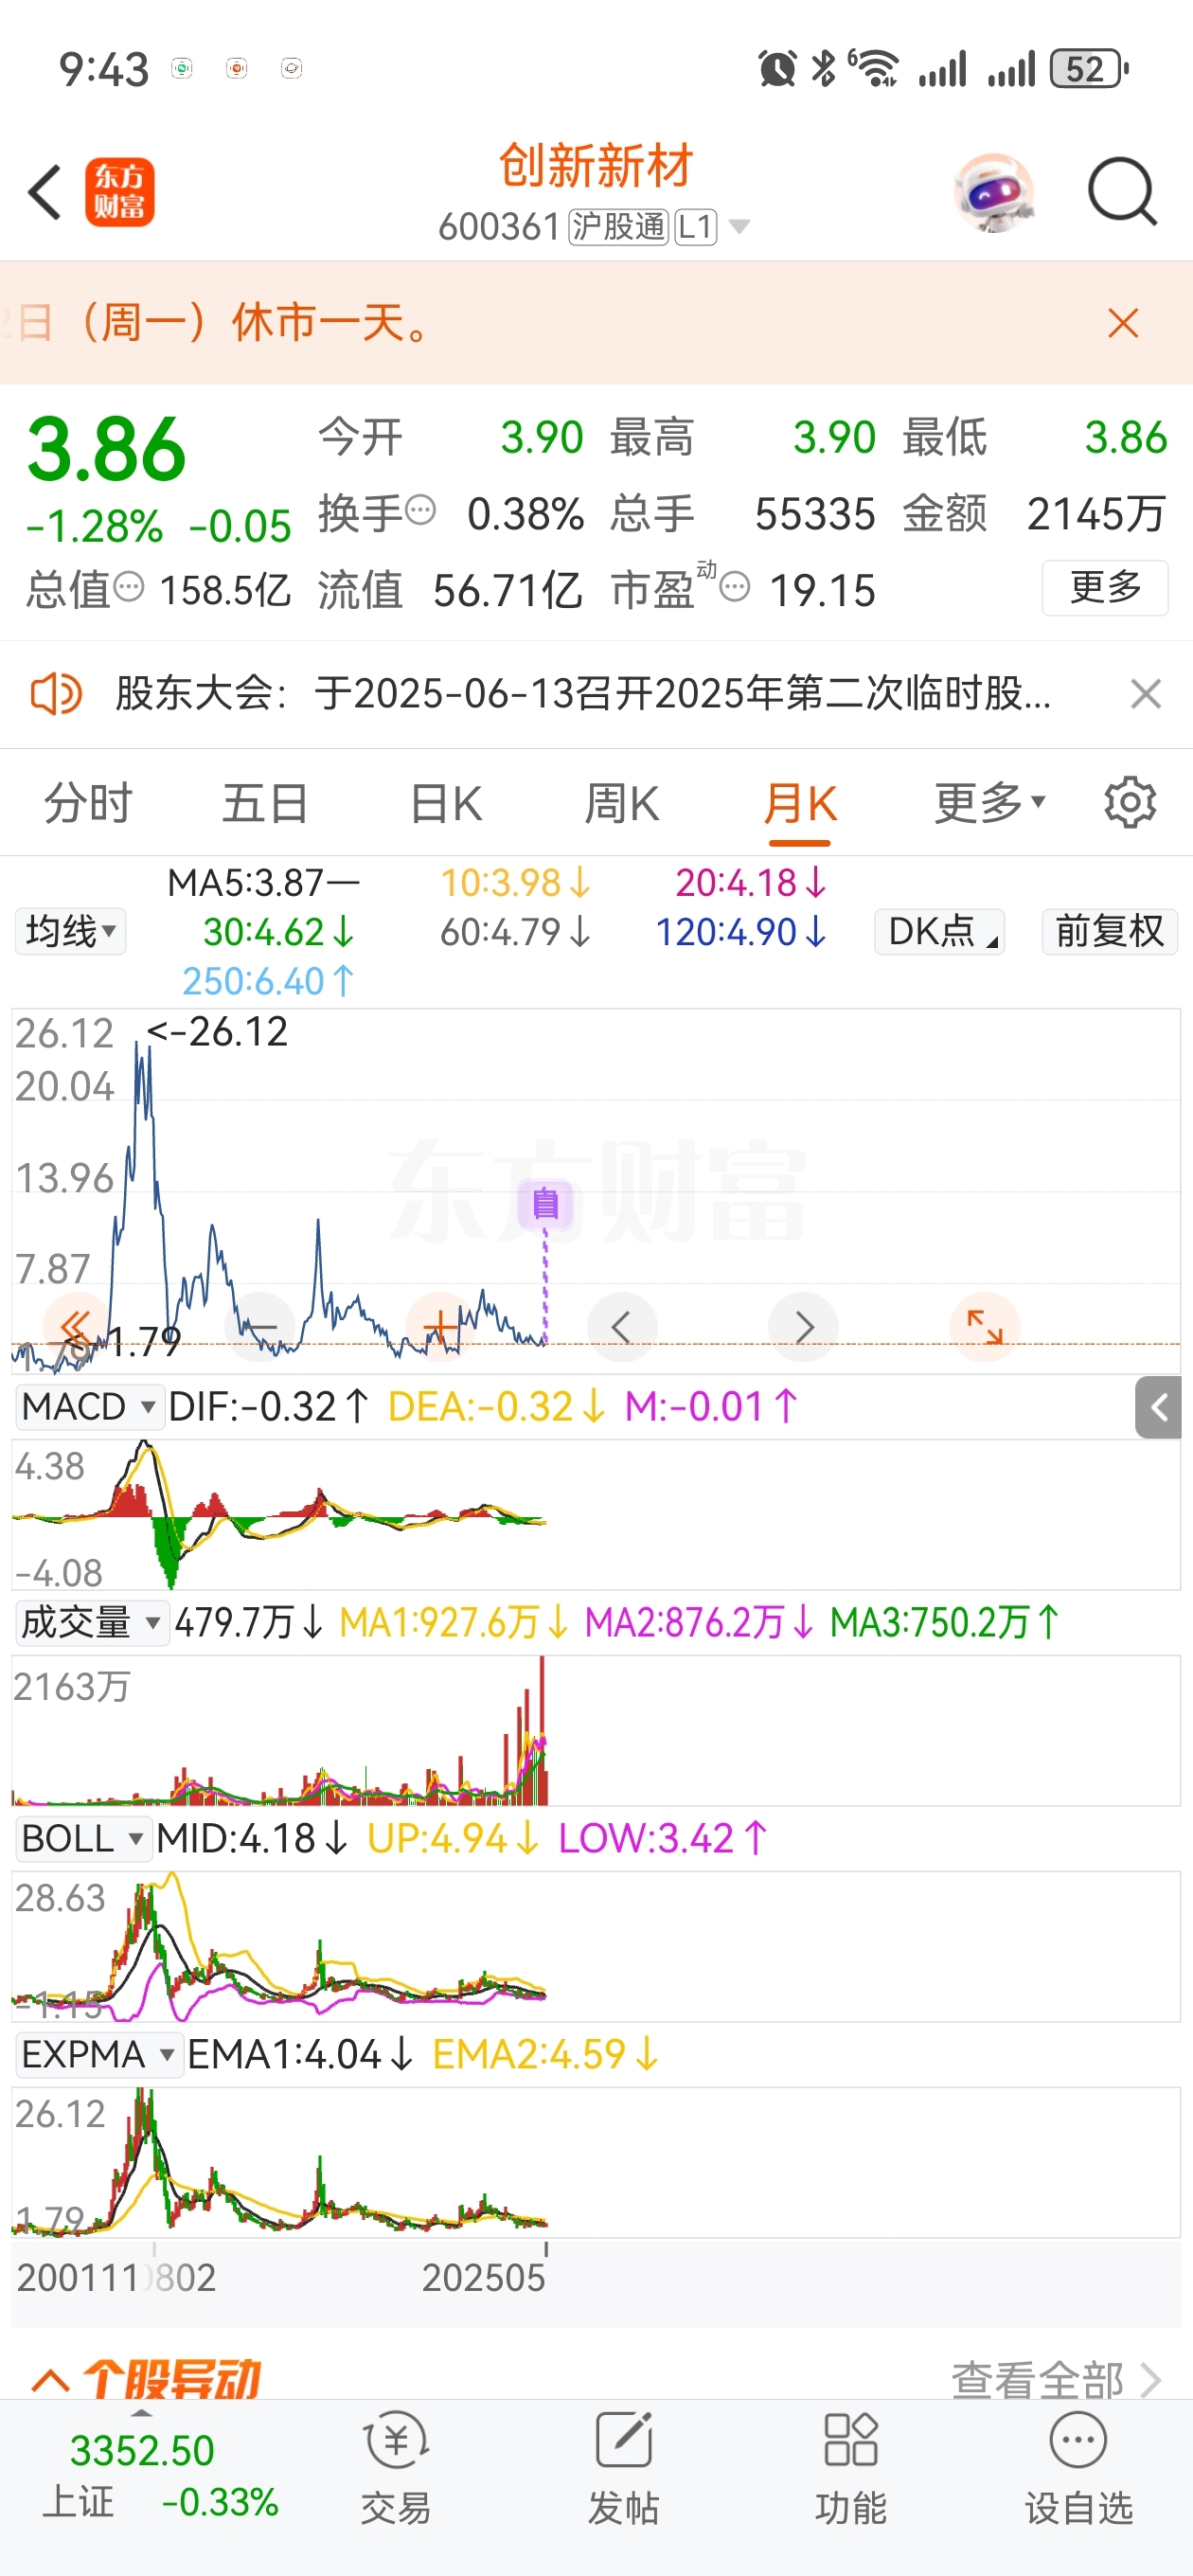Go back with the left arrow icon
This screenshot has height=2576, width=1193.
point(45,192)
